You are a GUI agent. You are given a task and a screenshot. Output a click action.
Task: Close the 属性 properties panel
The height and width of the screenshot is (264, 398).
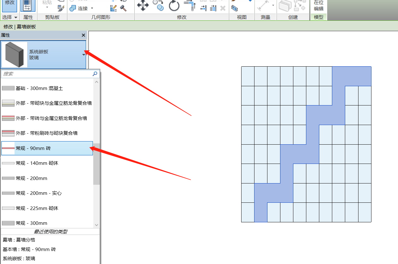coord(83,35)
